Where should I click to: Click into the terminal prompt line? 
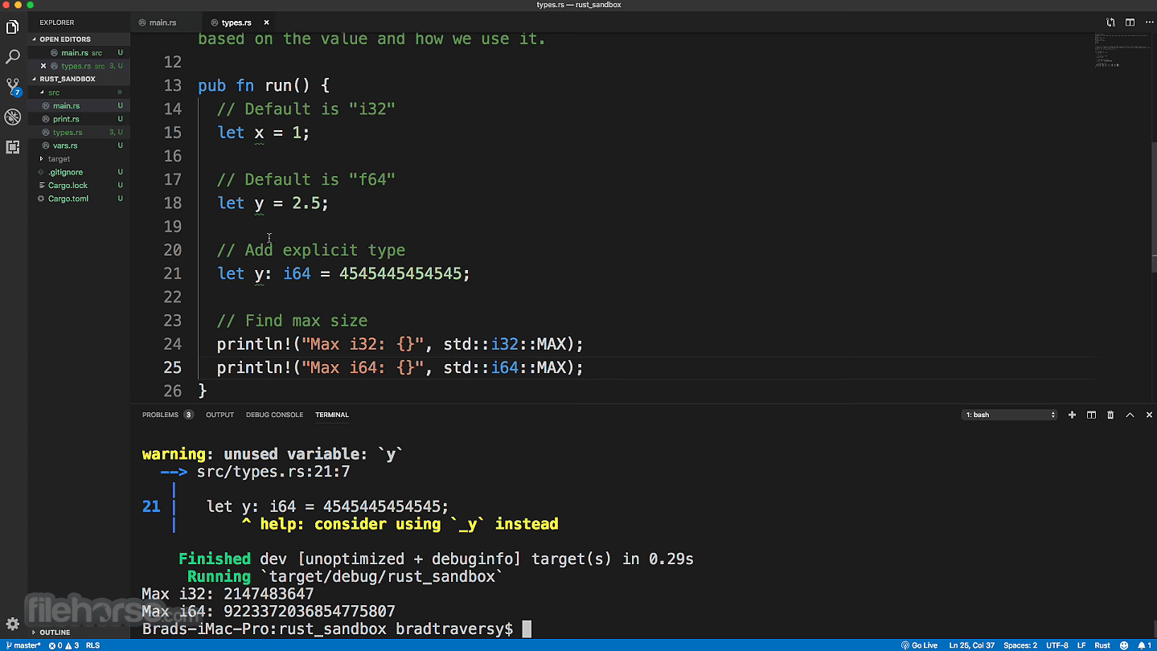tap(337, 628)
